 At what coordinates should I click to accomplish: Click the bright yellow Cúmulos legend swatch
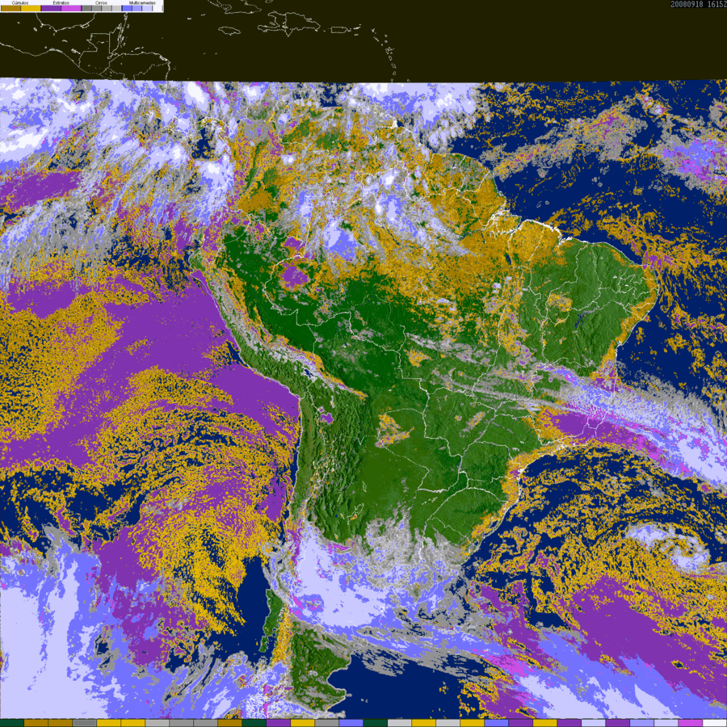point(31,8)
